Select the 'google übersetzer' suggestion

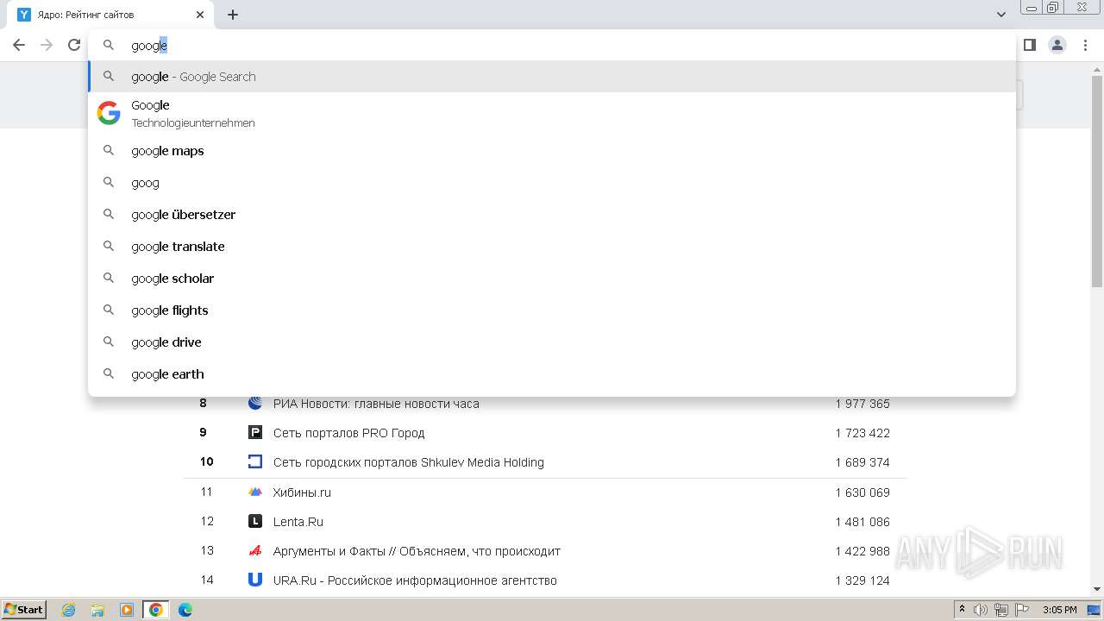tap(552, 215)
